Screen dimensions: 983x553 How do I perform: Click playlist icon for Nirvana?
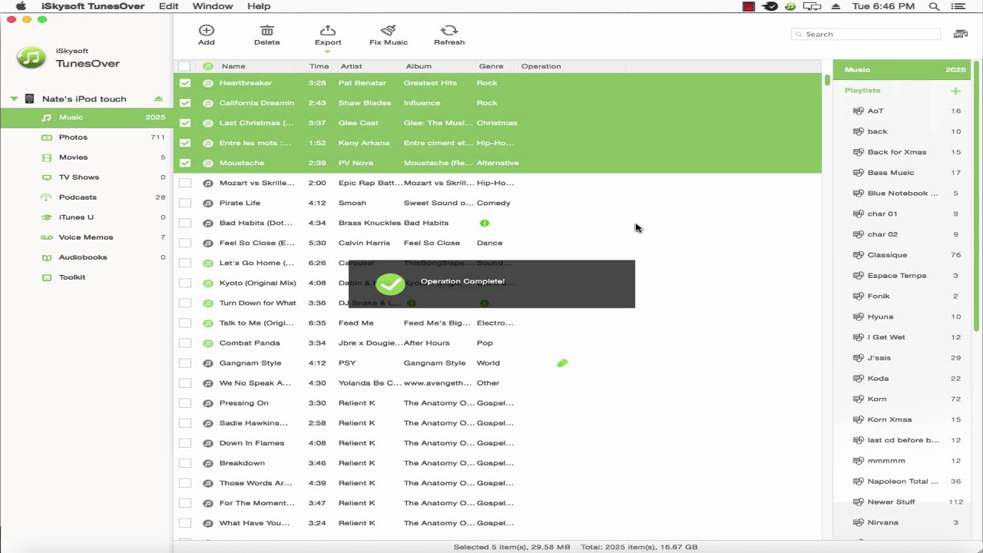coord(859,522)
